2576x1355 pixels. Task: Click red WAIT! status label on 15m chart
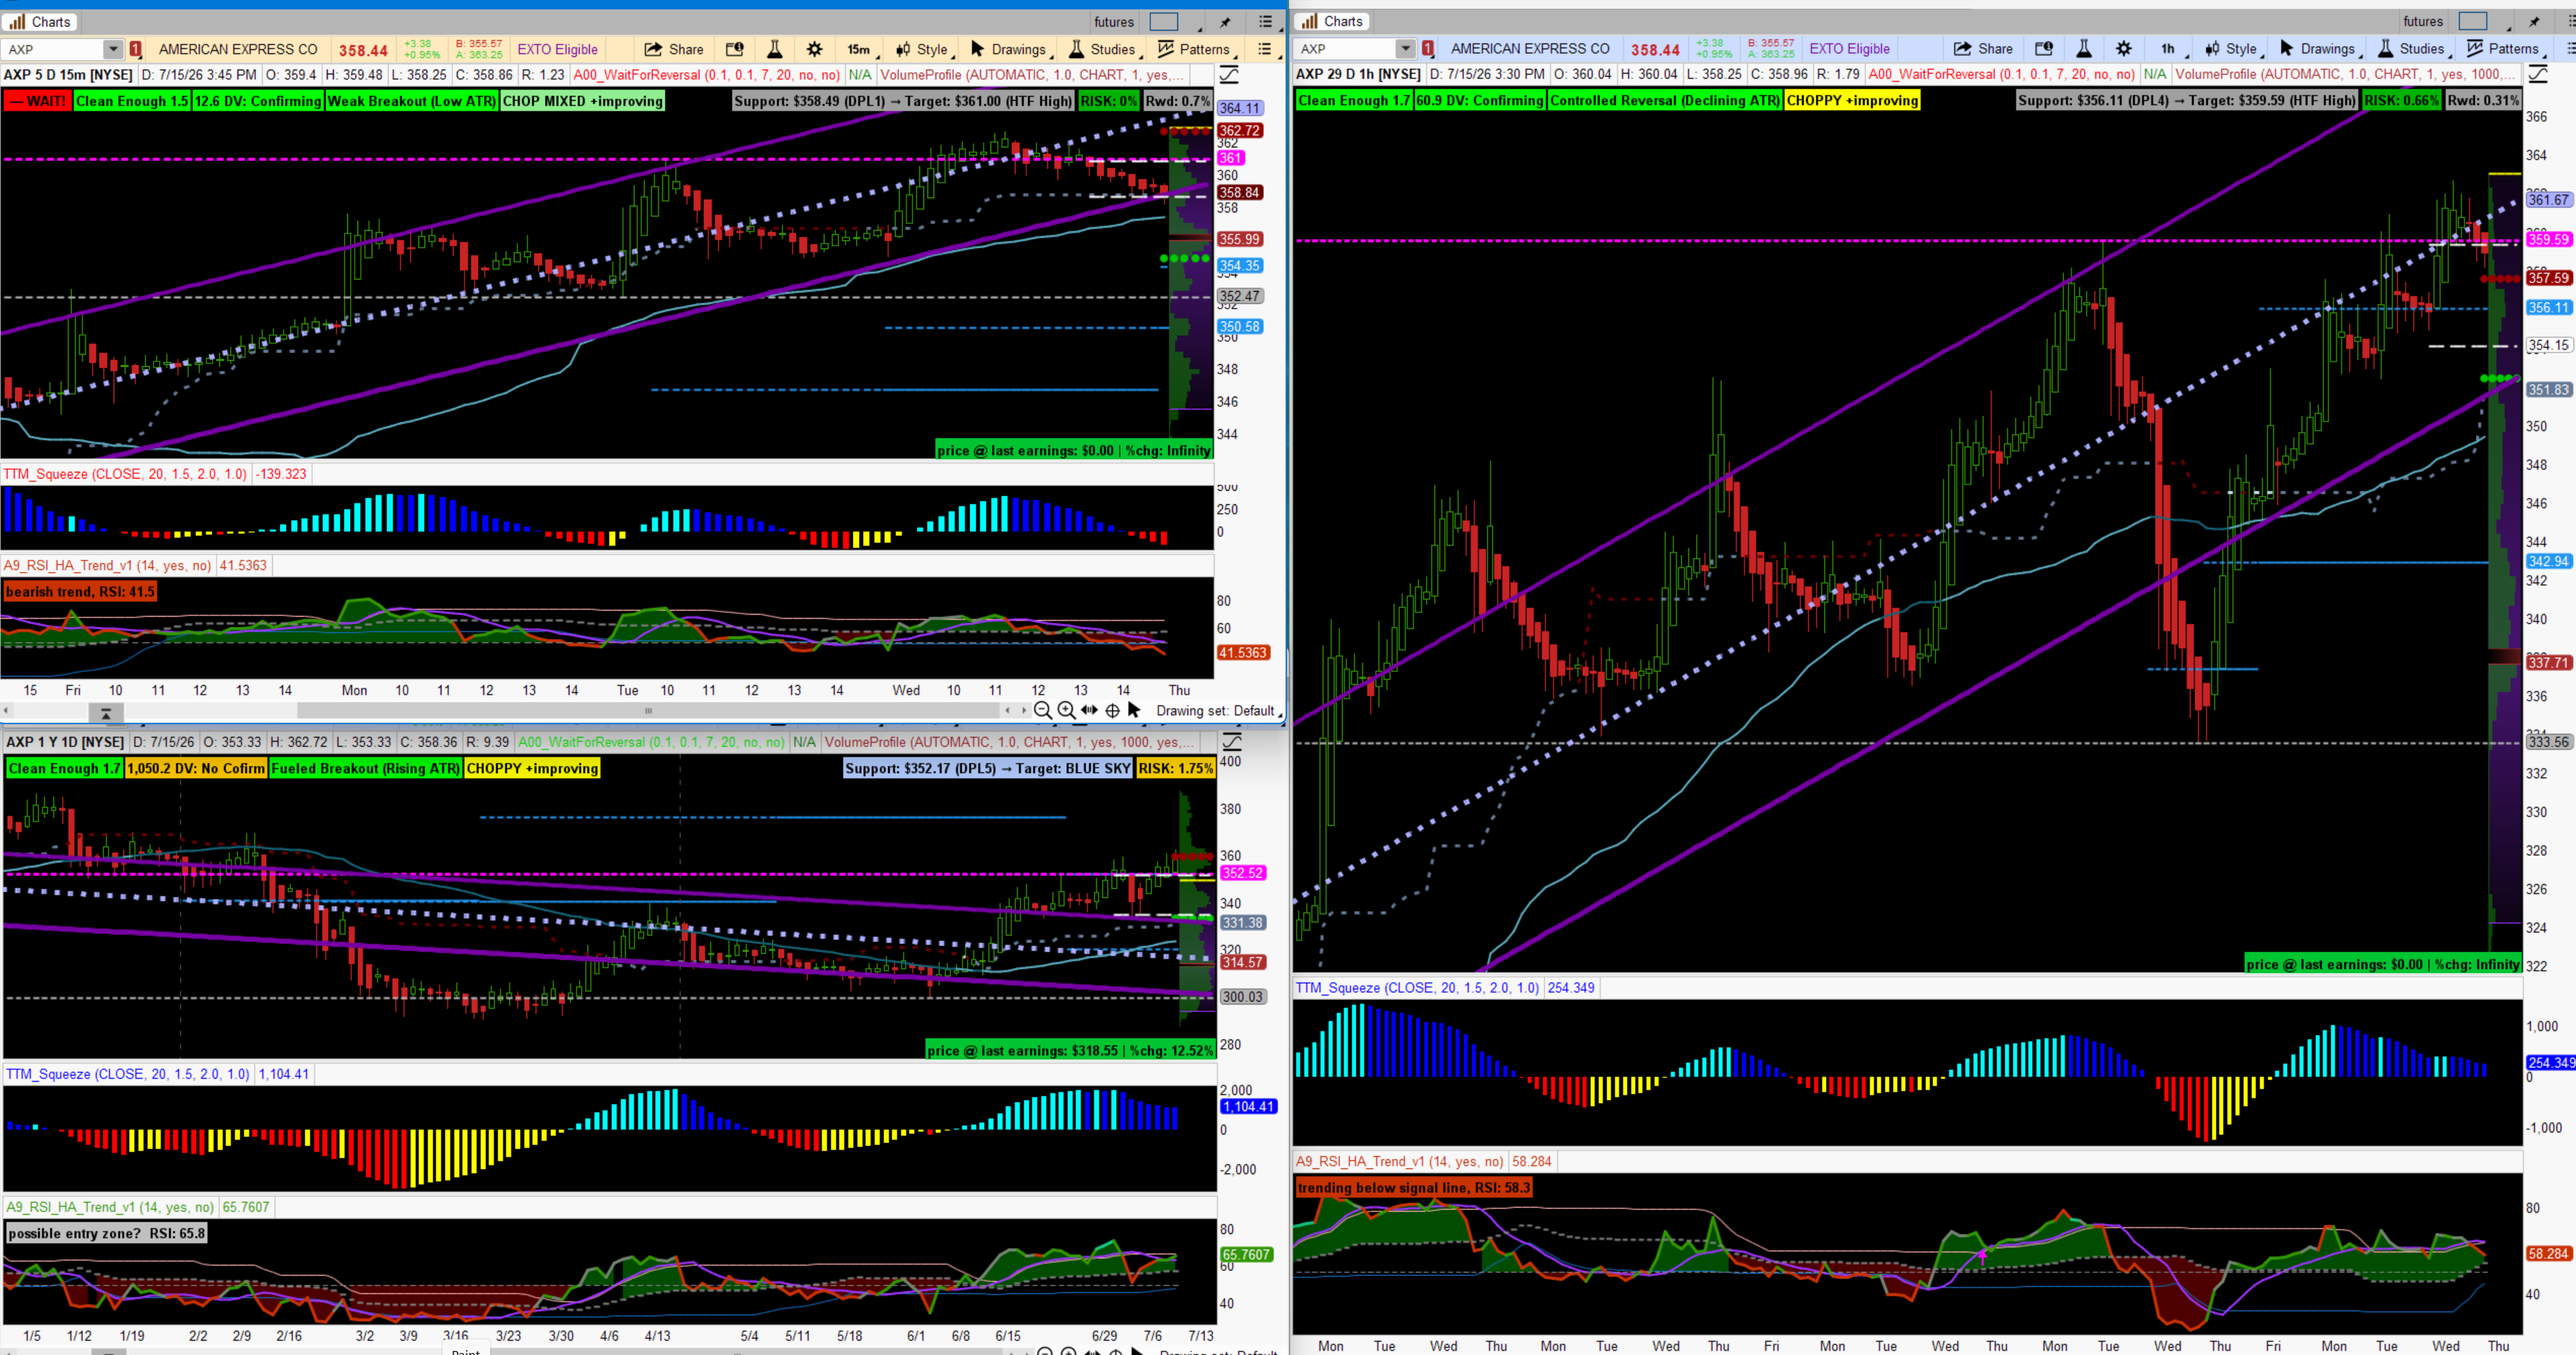[37, 101]
